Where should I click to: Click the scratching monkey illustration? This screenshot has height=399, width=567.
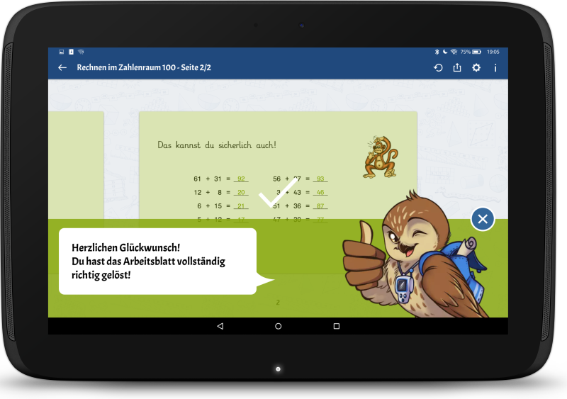(380, 157)
